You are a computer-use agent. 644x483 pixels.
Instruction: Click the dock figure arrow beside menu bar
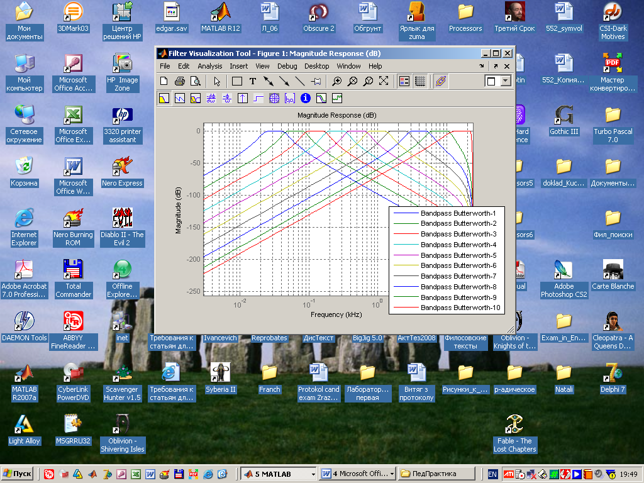[x=481, y=65]
